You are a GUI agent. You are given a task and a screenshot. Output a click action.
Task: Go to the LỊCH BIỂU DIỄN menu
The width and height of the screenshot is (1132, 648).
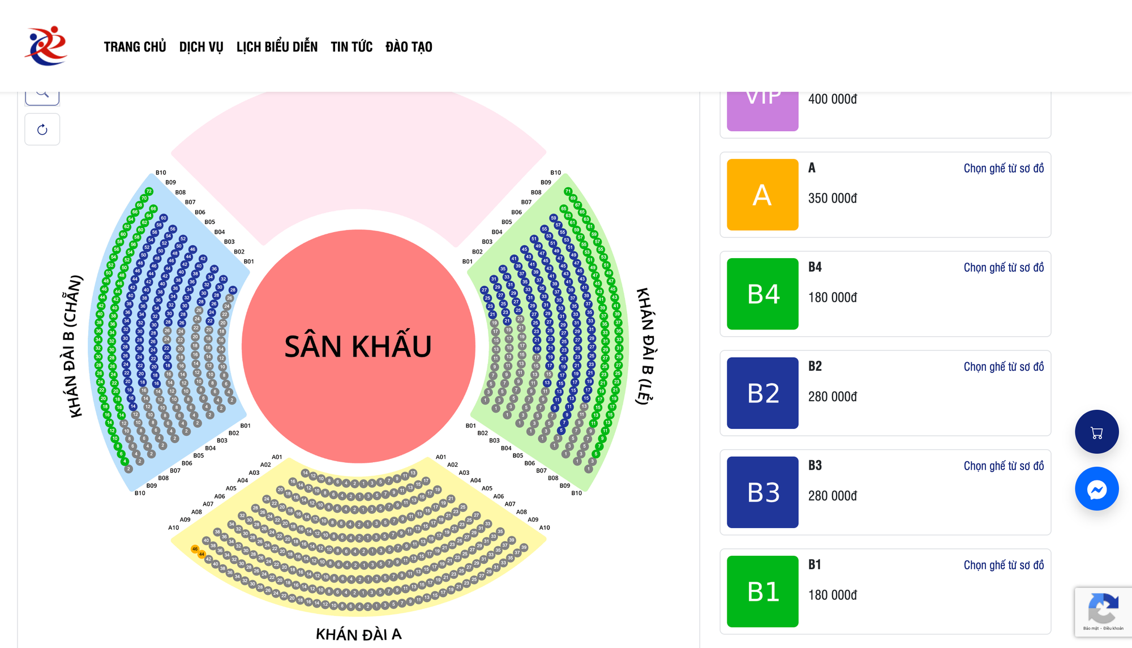(x=277, y=47)
